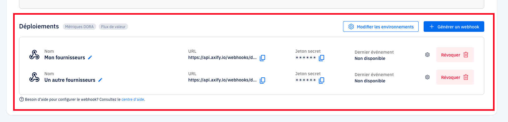The height and width of the screenshot is (122, 508).
Task: Click the Un autre fournisseurs name text
Action: tap(70, 80)
